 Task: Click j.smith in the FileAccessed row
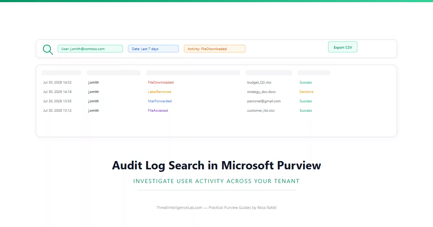(x=93, y=111)
